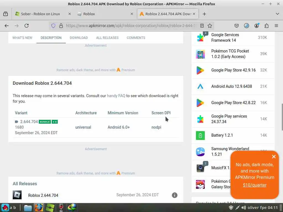
Task: Open the file manager from the taskbar
Action: click(28, 208)
